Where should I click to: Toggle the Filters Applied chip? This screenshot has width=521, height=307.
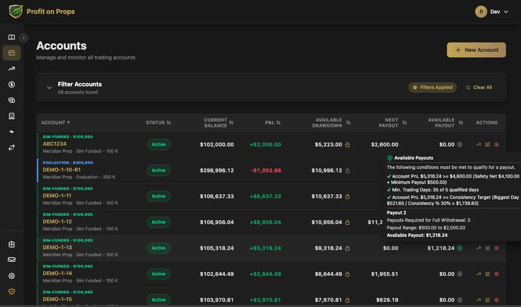[x=433, y=87]
